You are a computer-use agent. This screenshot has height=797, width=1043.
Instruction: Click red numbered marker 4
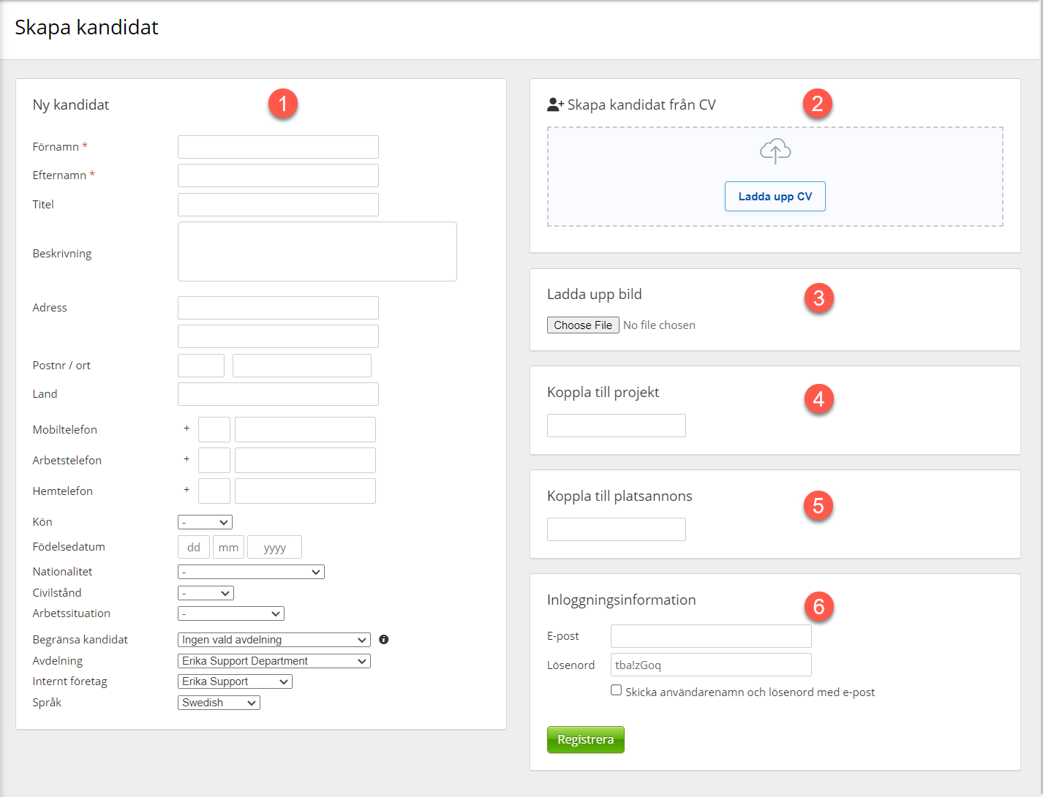(x=818, y=399)
